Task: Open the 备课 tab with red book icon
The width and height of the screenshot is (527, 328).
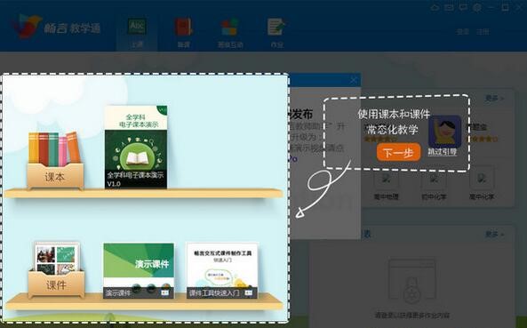Action: click(x=183, y=33)
